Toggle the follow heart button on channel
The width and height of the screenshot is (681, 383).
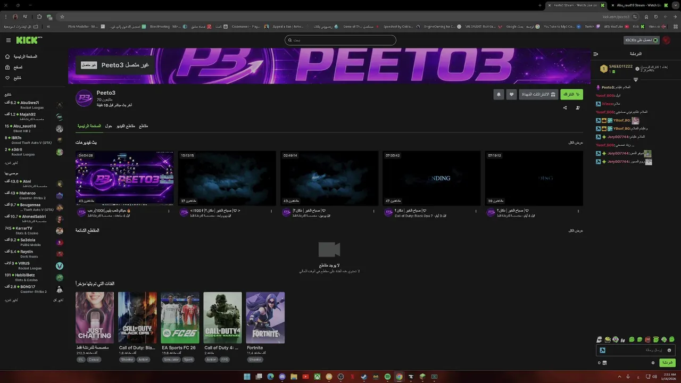(511, 94)
